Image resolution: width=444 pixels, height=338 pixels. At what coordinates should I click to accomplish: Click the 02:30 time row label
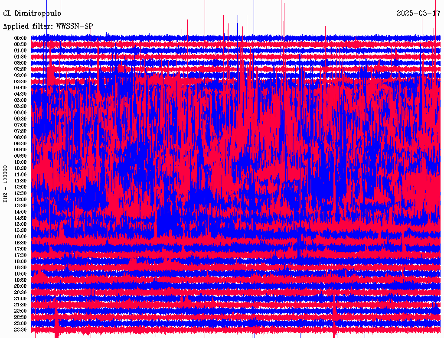point(20,69)
